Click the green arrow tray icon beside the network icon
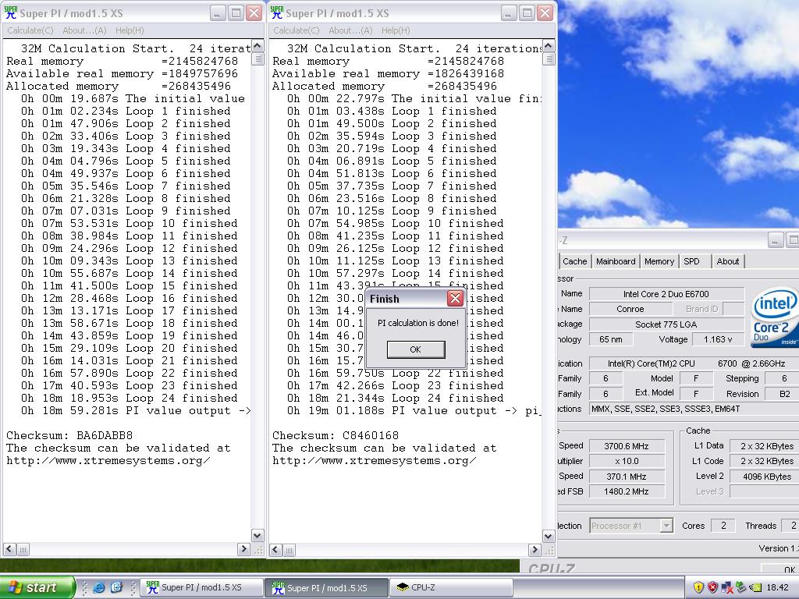This screenshot has height=599, width=799. point(740,587)
